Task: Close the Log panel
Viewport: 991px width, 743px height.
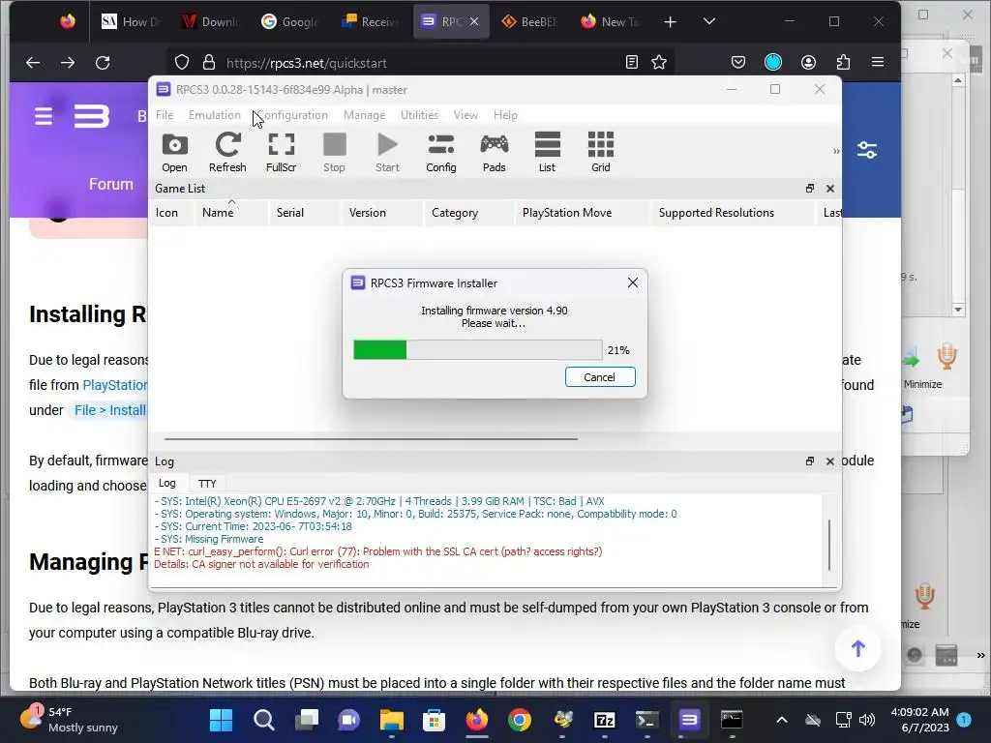Action: click(829, 461)
